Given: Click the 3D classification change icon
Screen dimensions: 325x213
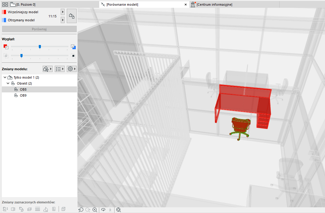Looking at the screenshot, I should pyautogui.click(x=63, y=209).
